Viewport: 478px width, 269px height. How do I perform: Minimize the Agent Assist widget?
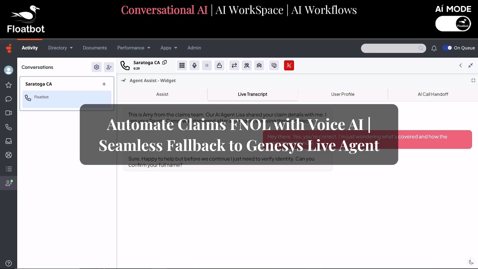coord(473,80)
